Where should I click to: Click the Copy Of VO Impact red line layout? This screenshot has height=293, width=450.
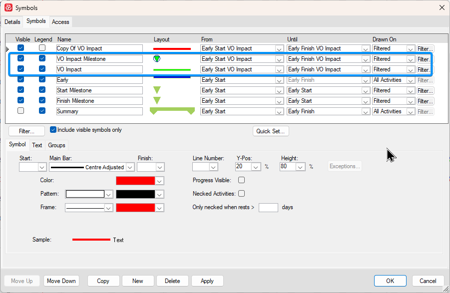(x=172, y=48)
